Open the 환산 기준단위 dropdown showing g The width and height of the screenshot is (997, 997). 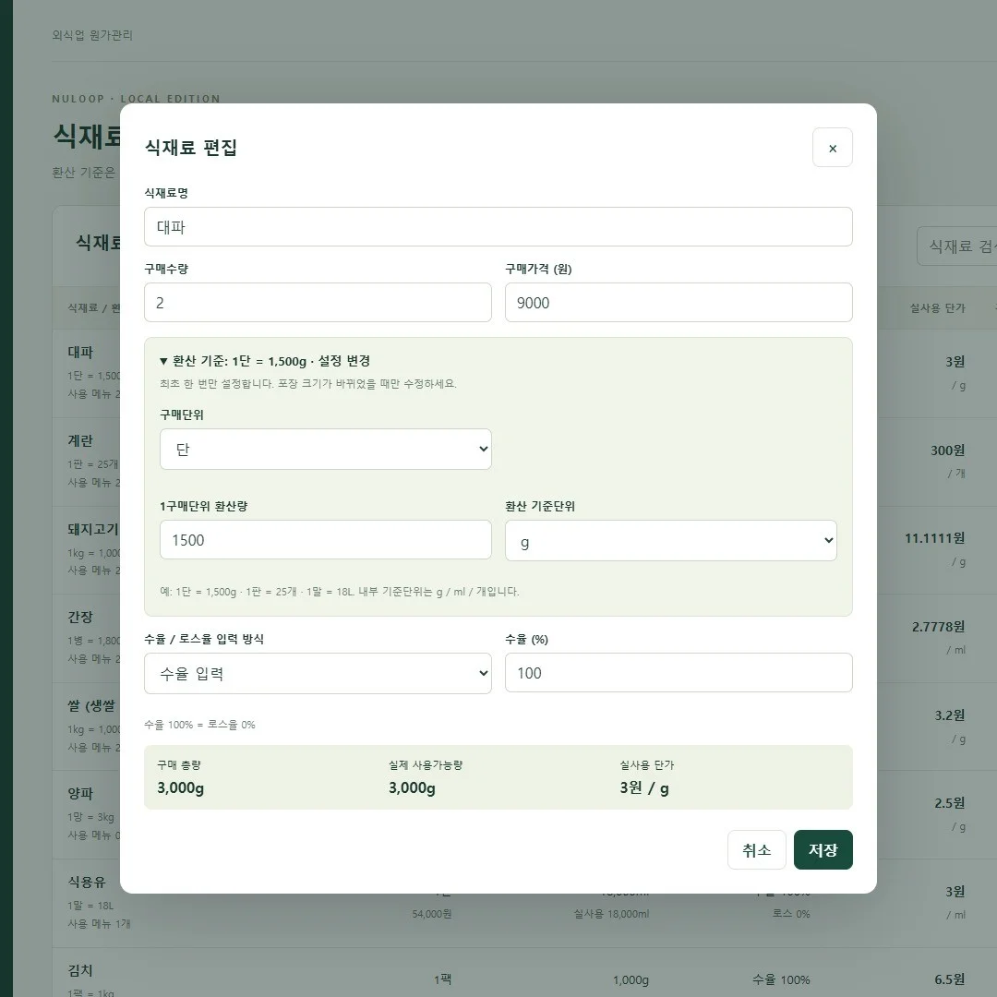click(670, 540)
